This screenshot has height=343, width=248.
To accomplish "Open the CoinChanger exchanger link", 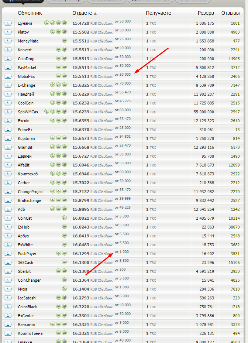I will (x=29, y=280).
